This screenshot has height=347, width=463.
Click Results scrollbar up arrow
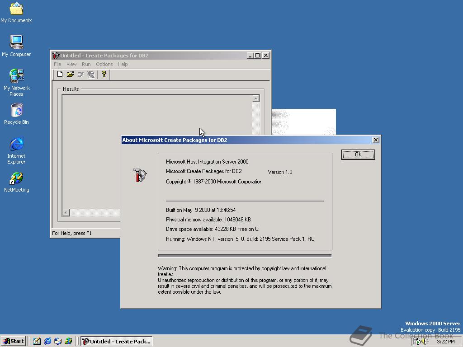pos(256,98)
